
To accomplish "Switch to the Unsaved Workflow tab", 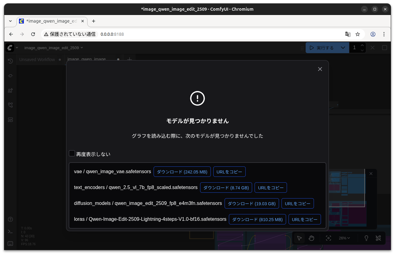I will pyautogui.click(x=37, y=60).
